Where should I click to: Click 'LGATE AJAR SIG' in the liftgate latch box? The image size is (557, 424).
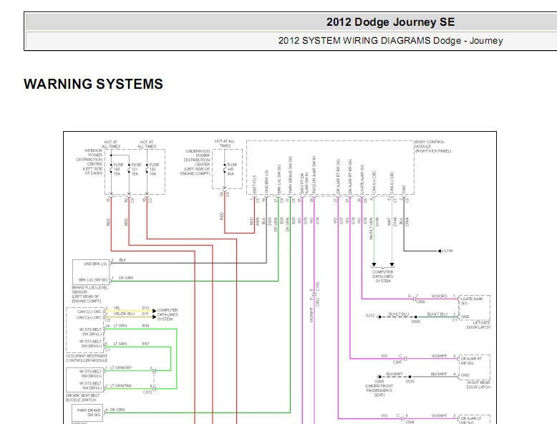coord(472,301)
